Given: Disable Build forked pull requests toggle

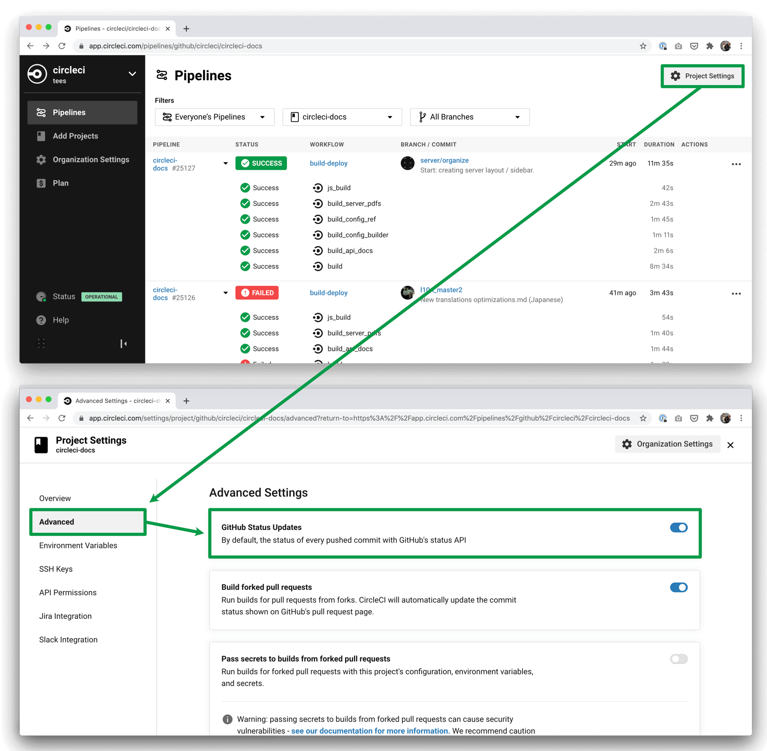Looking at the screenshot, I should (x=678, y=588).
